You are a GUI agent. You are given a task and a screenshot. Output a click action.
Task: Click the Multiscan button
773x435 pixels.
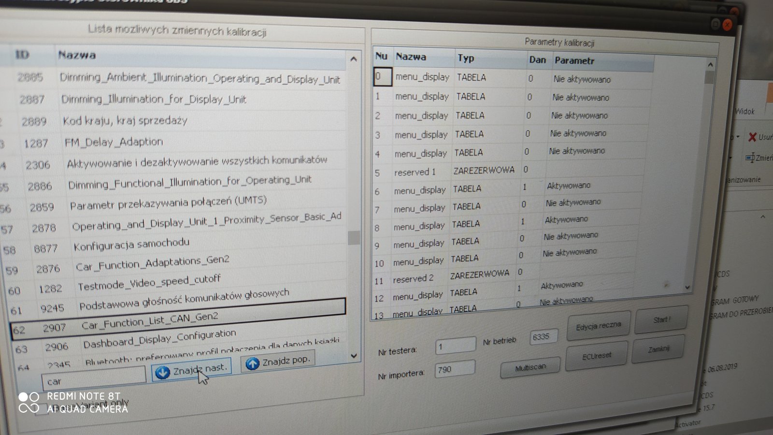click(530, 368)
